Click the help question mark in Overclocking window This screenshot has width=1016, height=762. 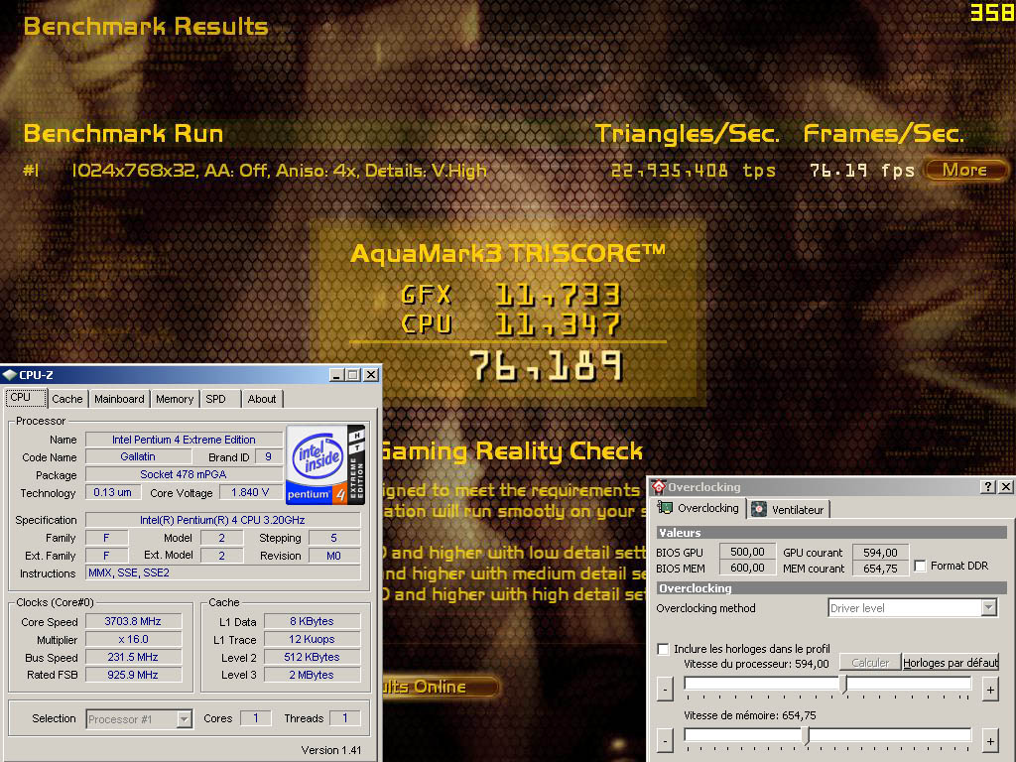tap(987, 486)
